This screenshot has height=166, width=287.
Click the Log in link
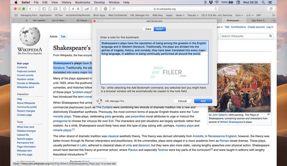269,27
